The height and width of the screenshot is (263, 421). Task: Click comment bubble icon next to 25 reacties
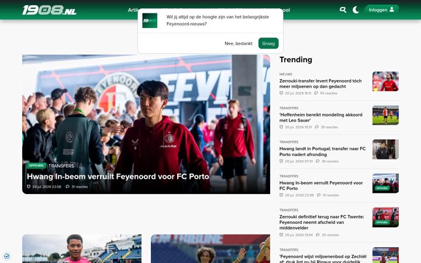318,234
